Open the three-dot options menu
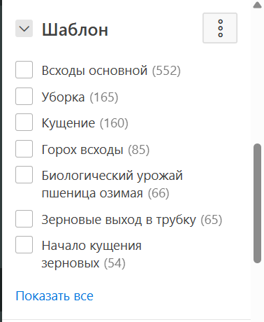Screen dimensions: 264x322 coord(220,28)
